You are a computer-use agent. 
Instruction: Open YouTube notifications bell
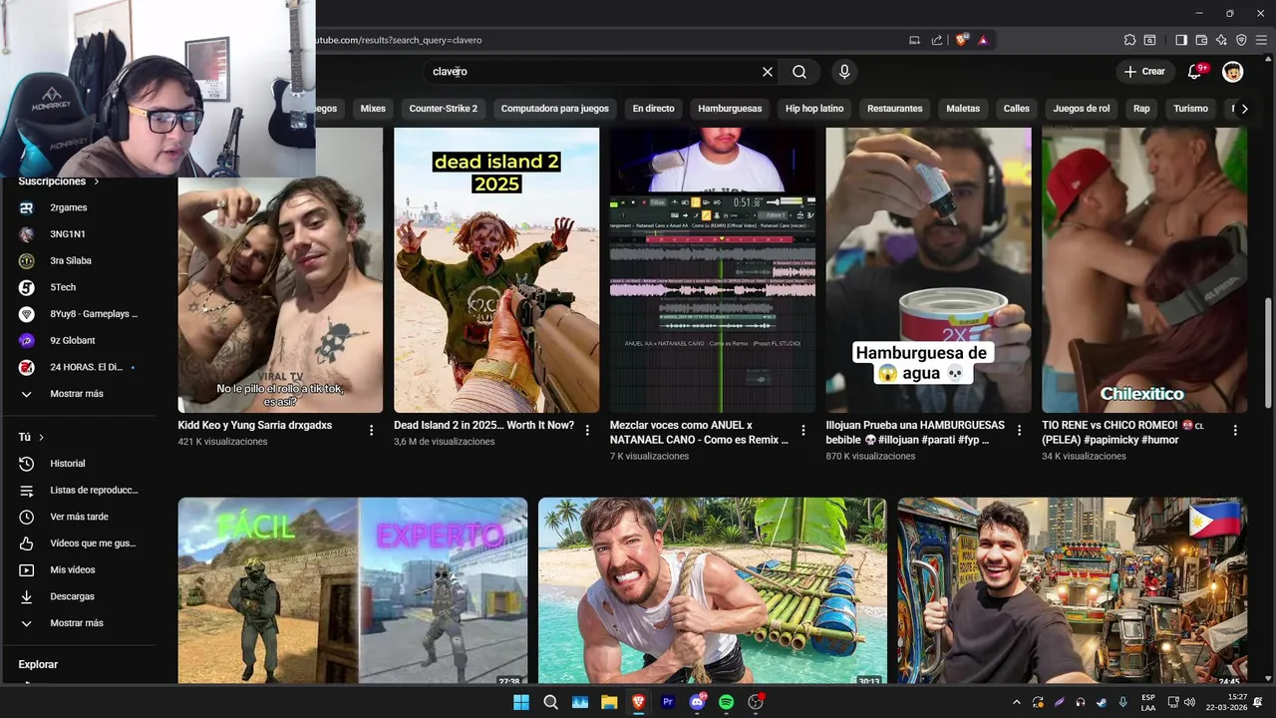point(1195,72)
